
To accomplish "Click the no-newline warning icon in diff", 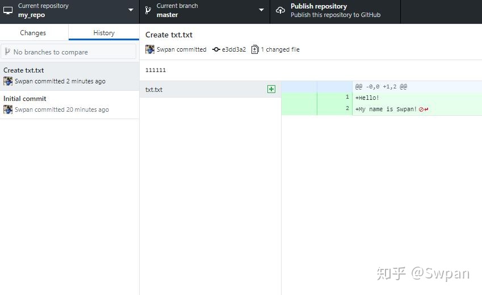I will (x=424, y=109).
